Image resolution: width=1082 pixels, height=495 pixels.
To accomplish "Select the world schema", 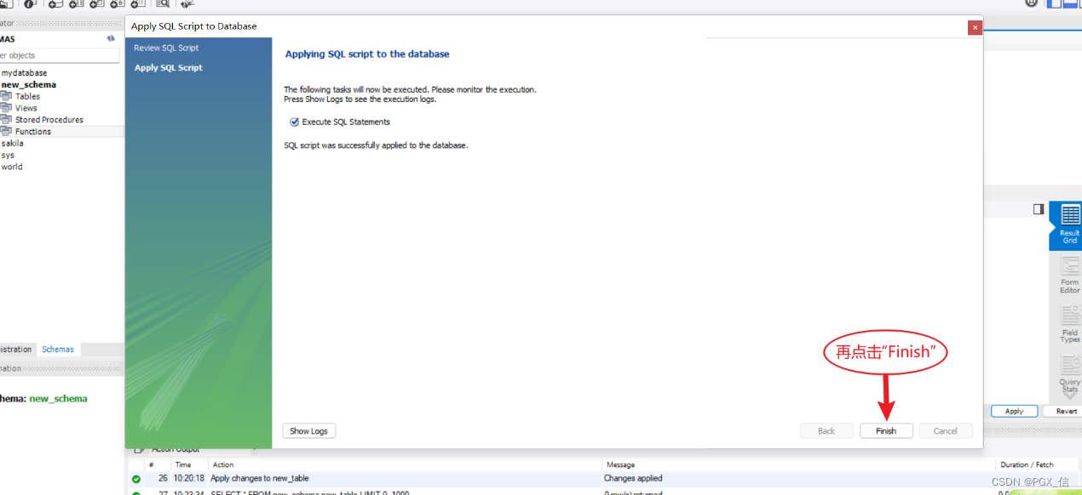I will click(12, 167).
